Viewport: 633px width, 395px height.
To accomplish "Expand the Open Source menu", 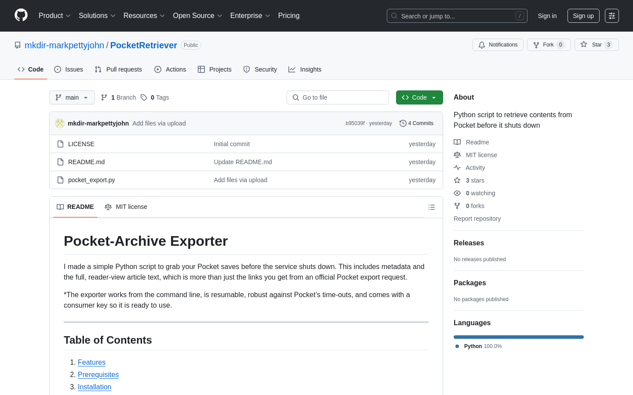I will [198, 16].
